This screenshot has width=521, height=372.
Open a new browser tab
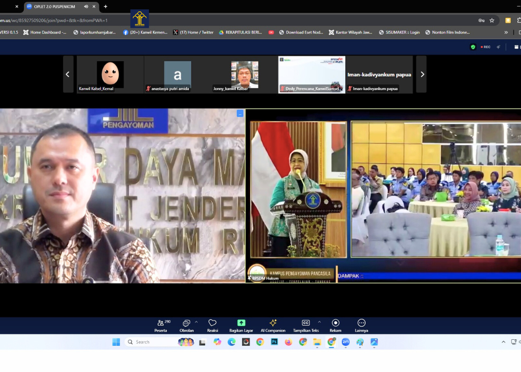click(x=105, y=6)
